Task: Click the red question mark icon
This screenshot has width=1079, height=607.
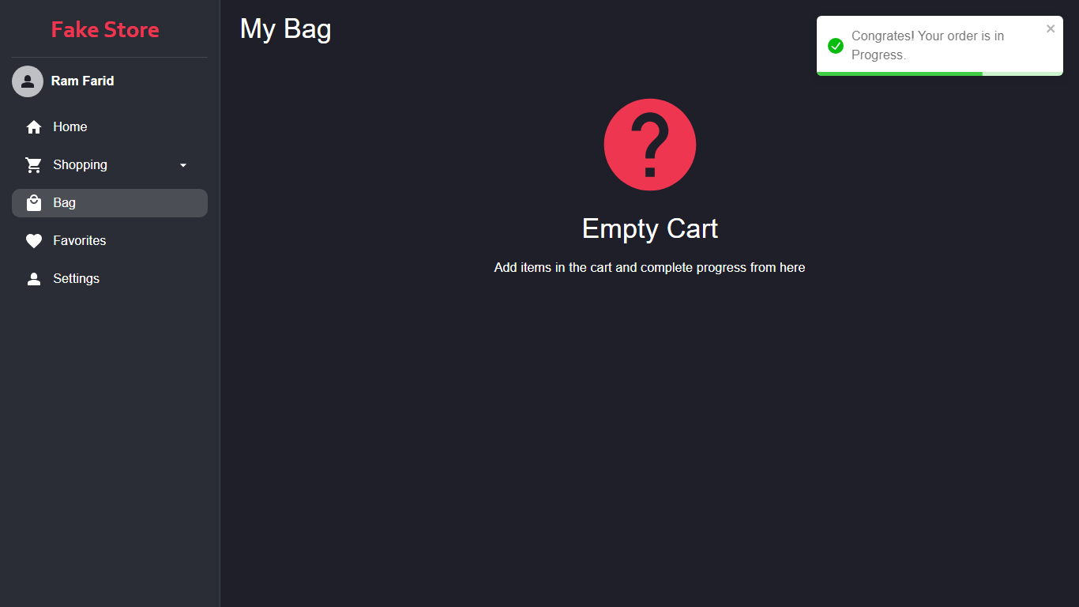Action: click(650, 145)
